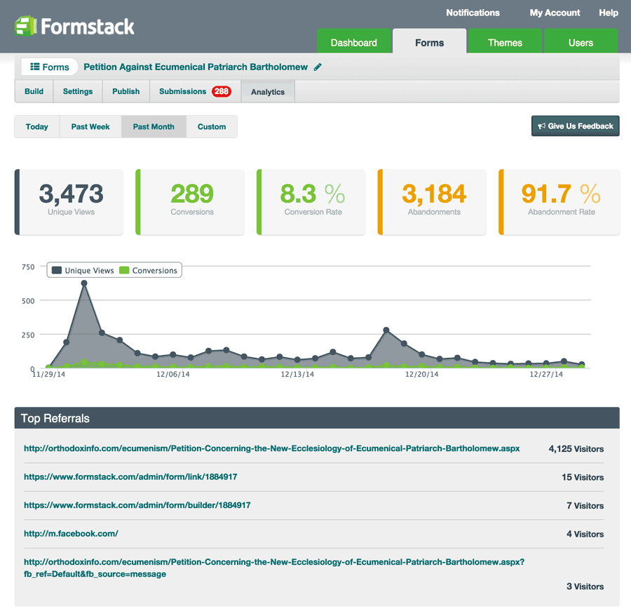Screen dimensions: 631x616
Task: Open the Forms list button
Action: (50, 67)
